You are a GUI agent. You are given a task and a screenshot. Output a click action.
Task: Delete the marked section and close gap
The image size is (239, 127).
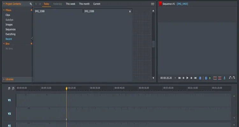[220, 78]
